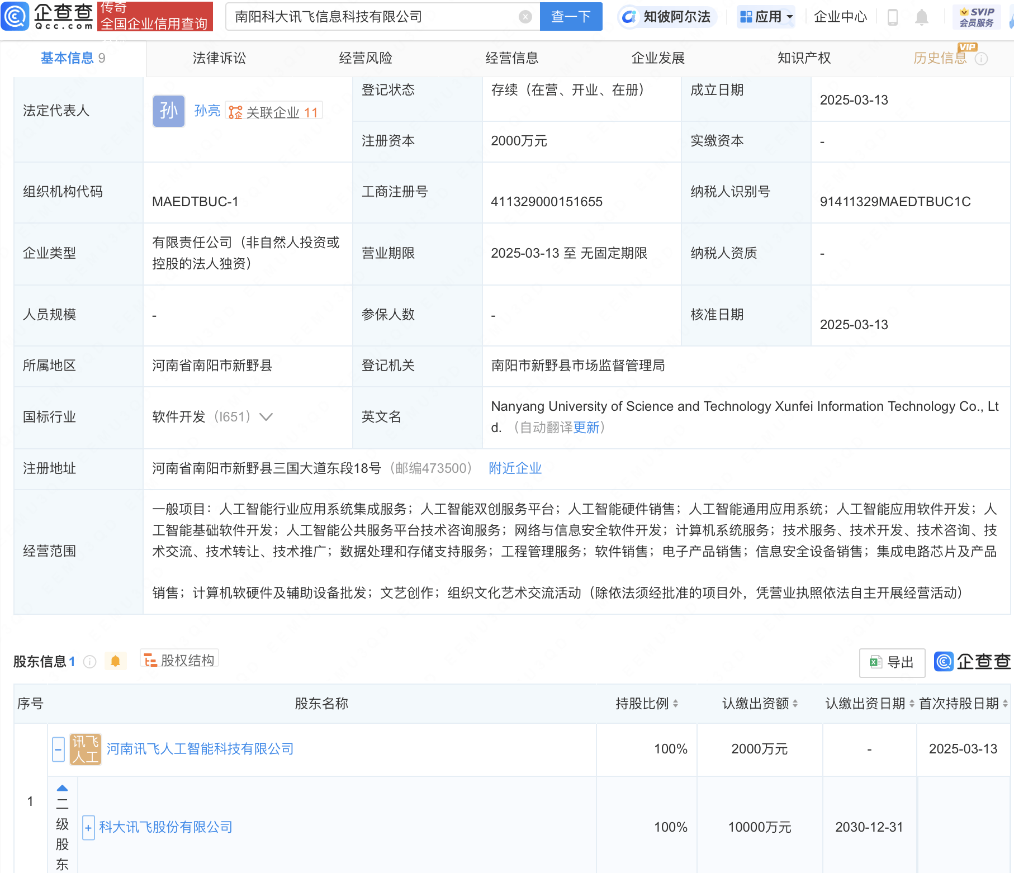Click the 2030-12-31 contribution date cell
The image size is (1014, 873).
tap(869, 827)
